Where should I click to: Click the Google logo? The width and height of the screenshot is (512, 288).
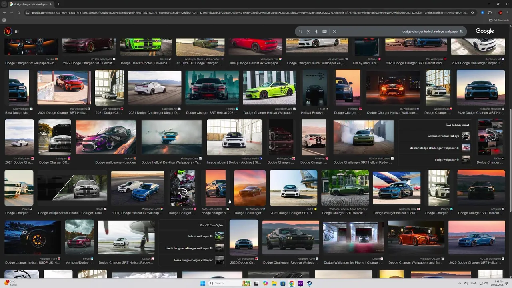pyautogui.click(x=485, y=31)
